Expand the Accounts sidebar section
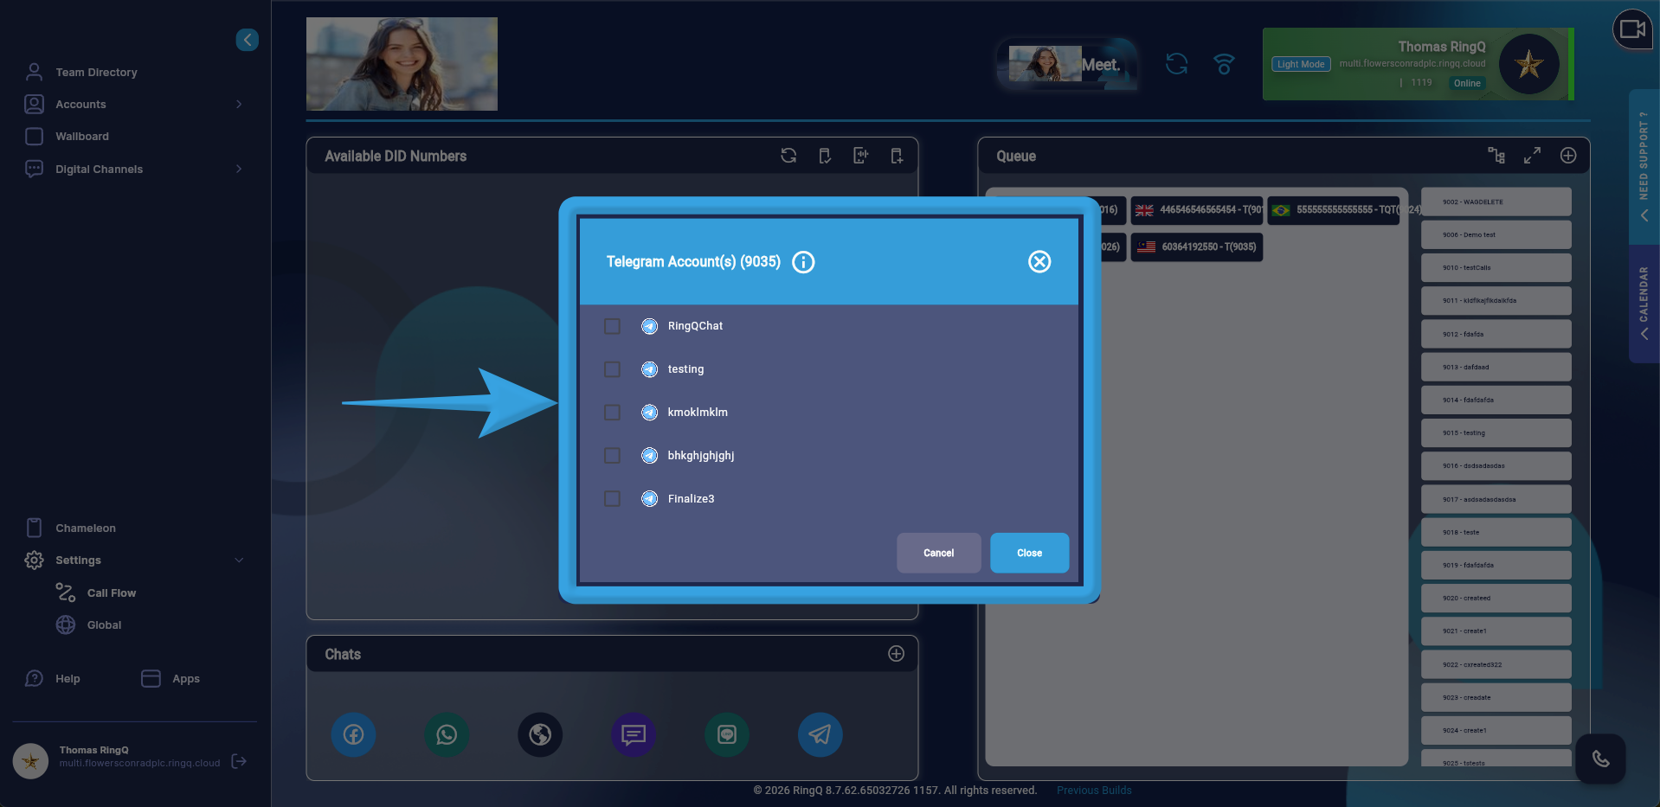The height and width of the screenshot is (807, 1660). 239,104
